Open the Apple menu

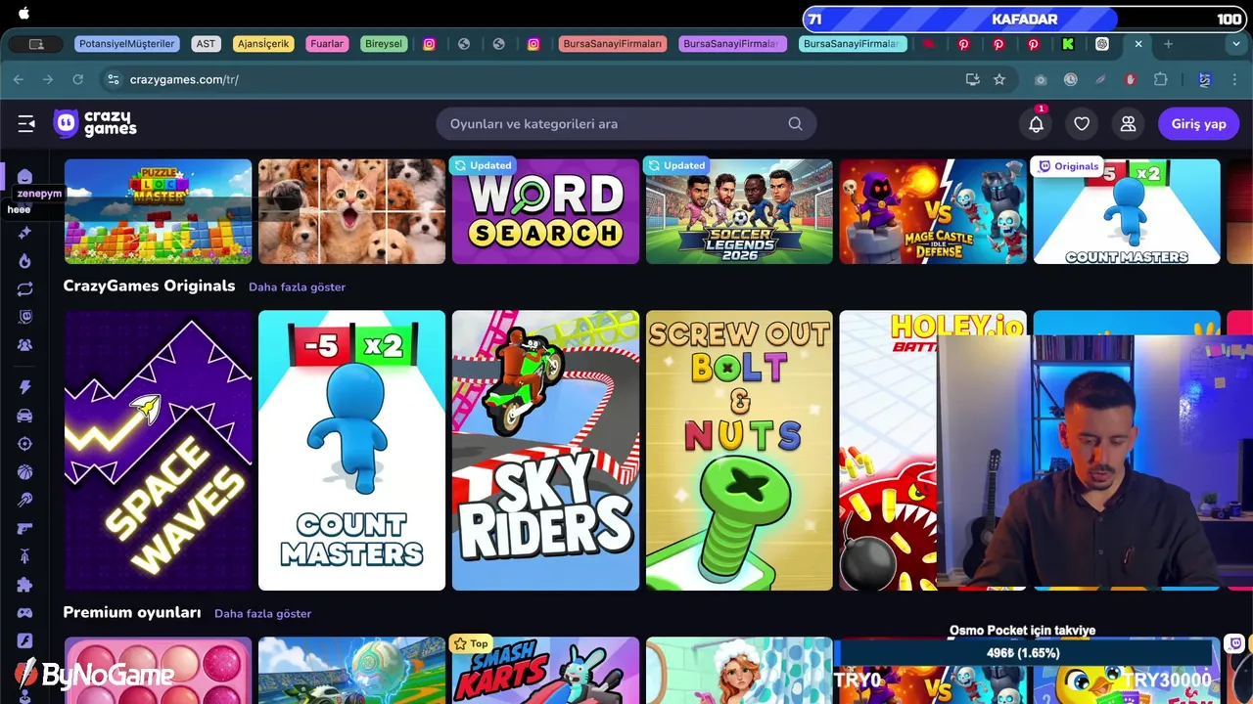coord(23,14)
